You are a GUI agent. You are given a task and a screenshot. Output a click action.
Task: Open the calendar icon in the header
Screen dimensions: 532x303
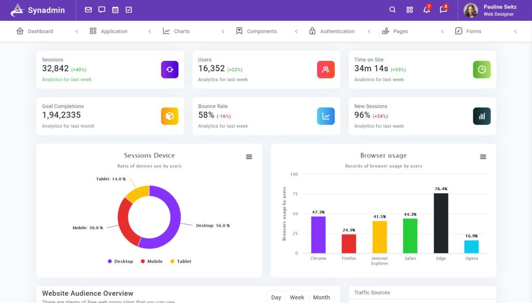115,9
